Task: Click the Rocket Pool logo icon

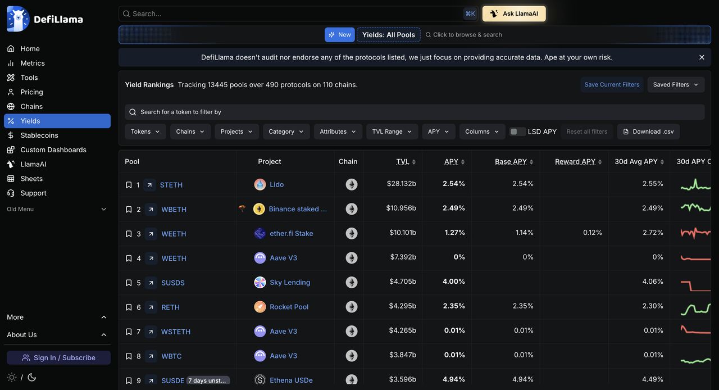Action: pyautogui.click(x=260, y=307)
